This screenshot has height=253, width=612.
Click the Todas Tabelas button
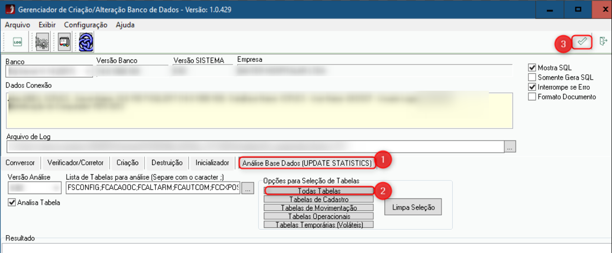[319, 191]
